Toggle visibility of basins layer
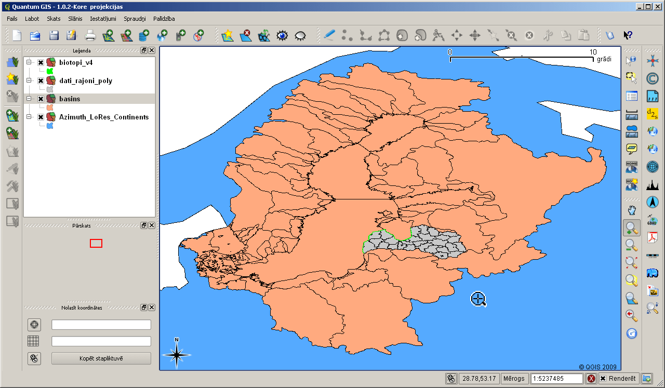This screenshot has height=388, width=665. (x=41, y=99)
